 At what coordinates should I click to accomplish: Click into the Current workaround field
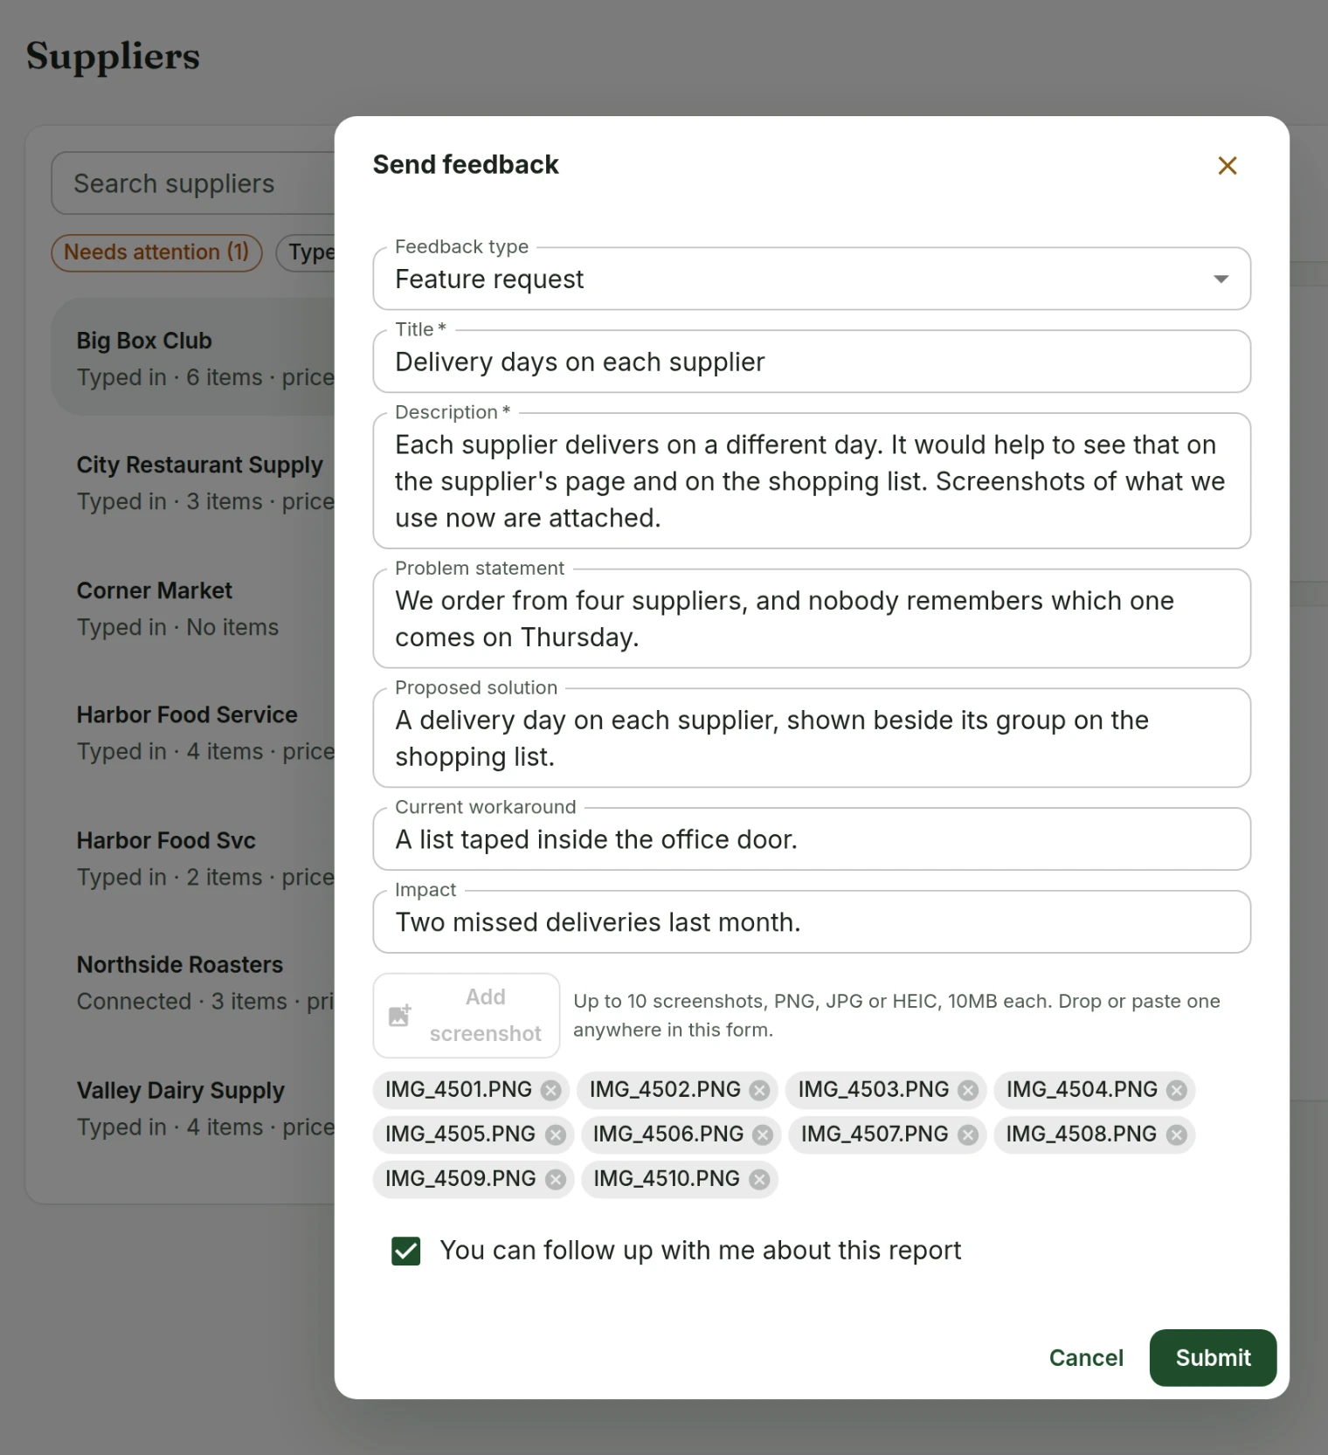point(812,839)
